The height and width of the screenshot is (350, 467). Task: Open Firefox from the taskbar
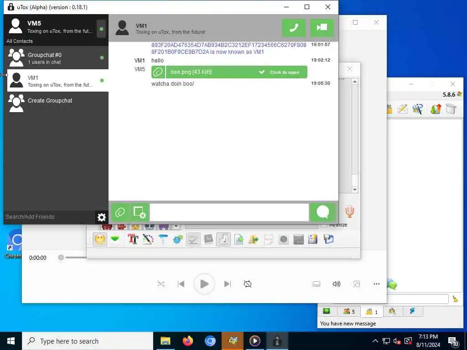point(187,341)
